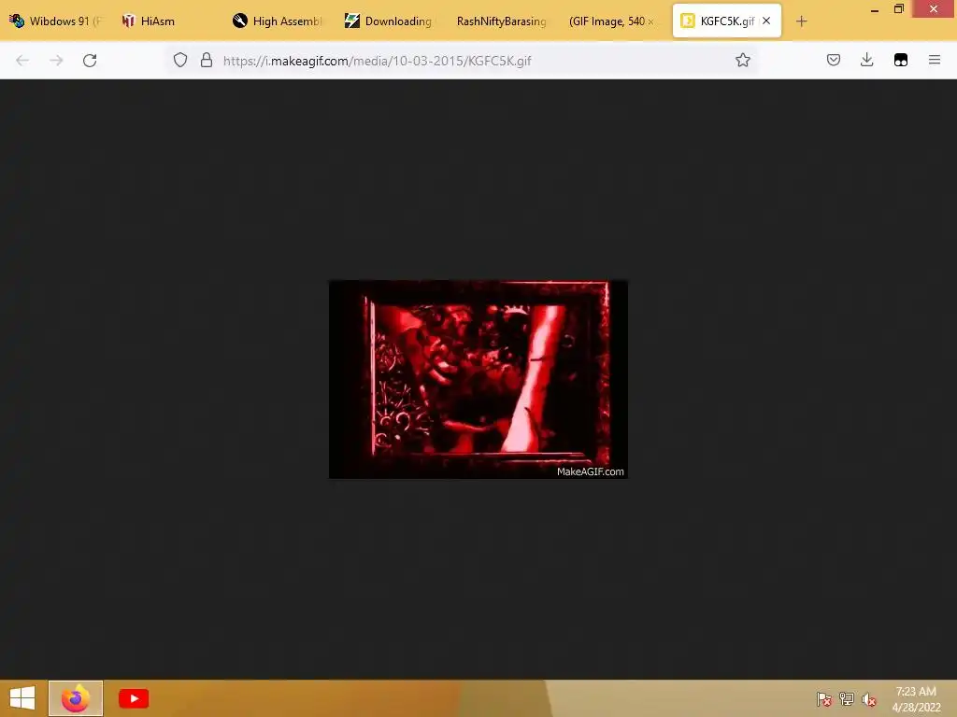Close the KGFC5K.gif tab

pyautogui.click(x=766, y=21)
